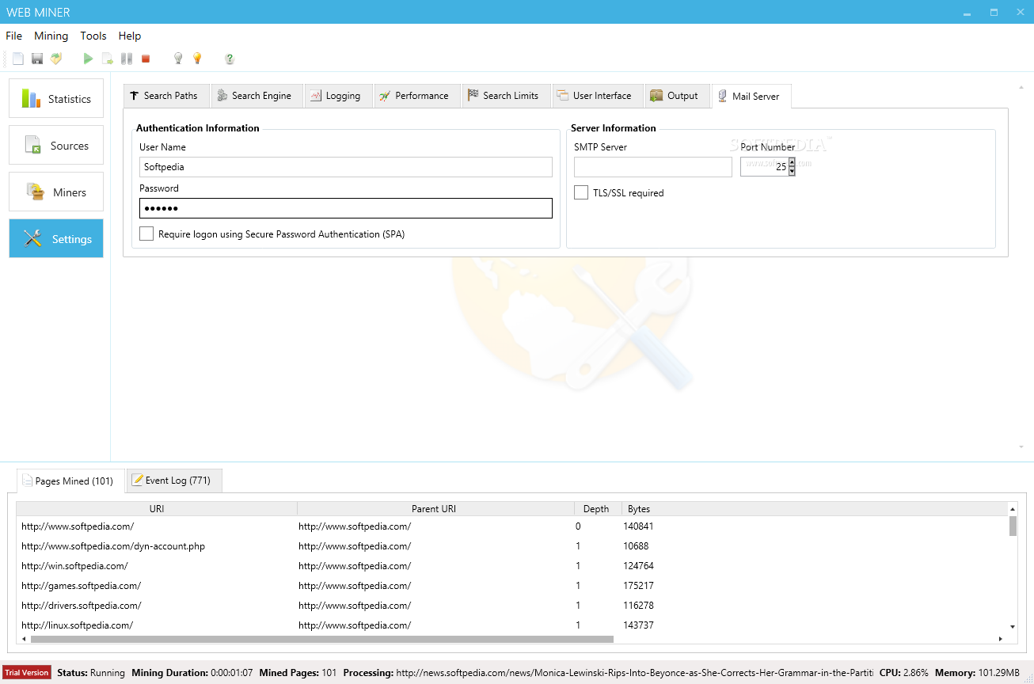Click the horizontal scrollbar thumb of pages table
Screen dimensions: 1034x684
[321, 639]
